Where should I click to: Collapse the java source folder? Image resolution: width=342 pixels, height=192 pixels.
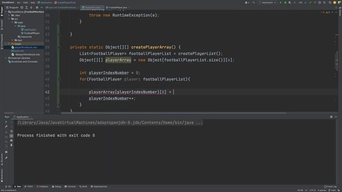(x=15, y=26)
